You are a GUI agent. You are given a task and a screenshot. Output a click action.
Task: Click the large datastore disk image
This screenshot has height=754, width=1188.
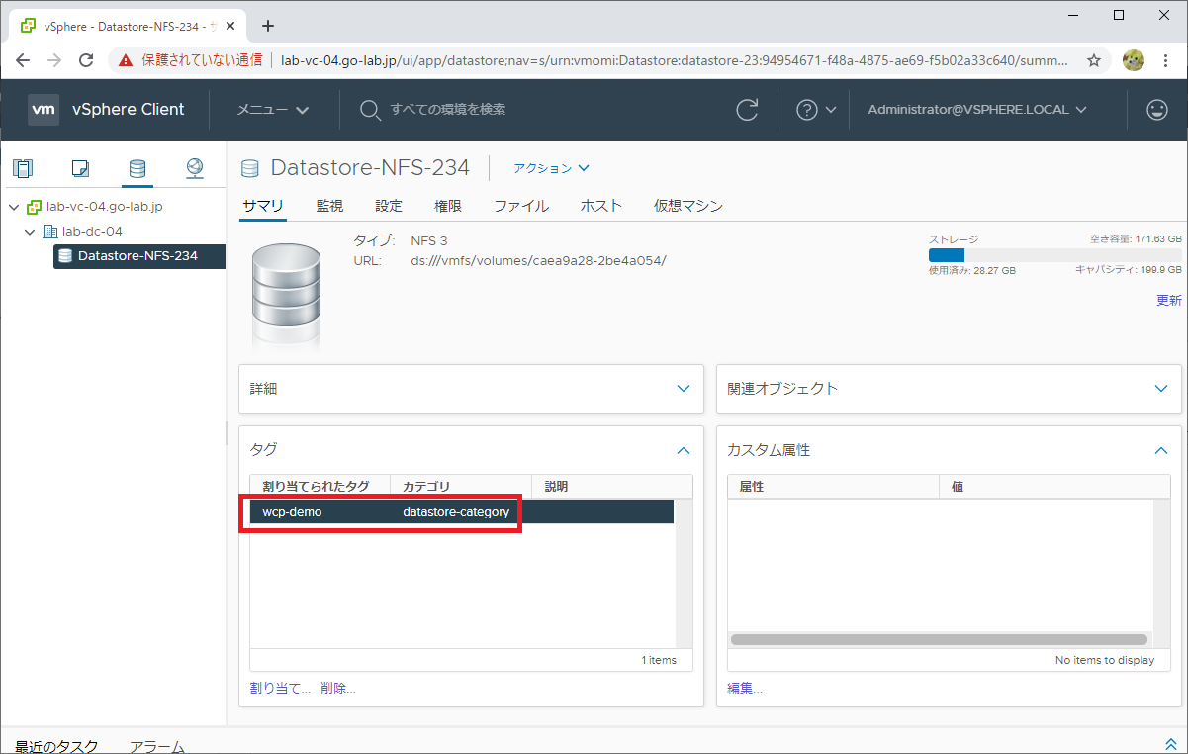click(x=286, y=296)
